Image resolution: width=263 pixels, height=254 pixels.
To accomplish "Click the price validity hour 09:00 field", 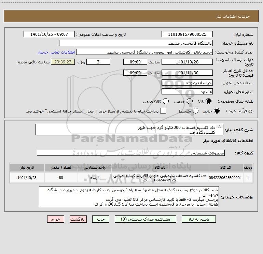I will pyautogui.click(x=135, y=73).
